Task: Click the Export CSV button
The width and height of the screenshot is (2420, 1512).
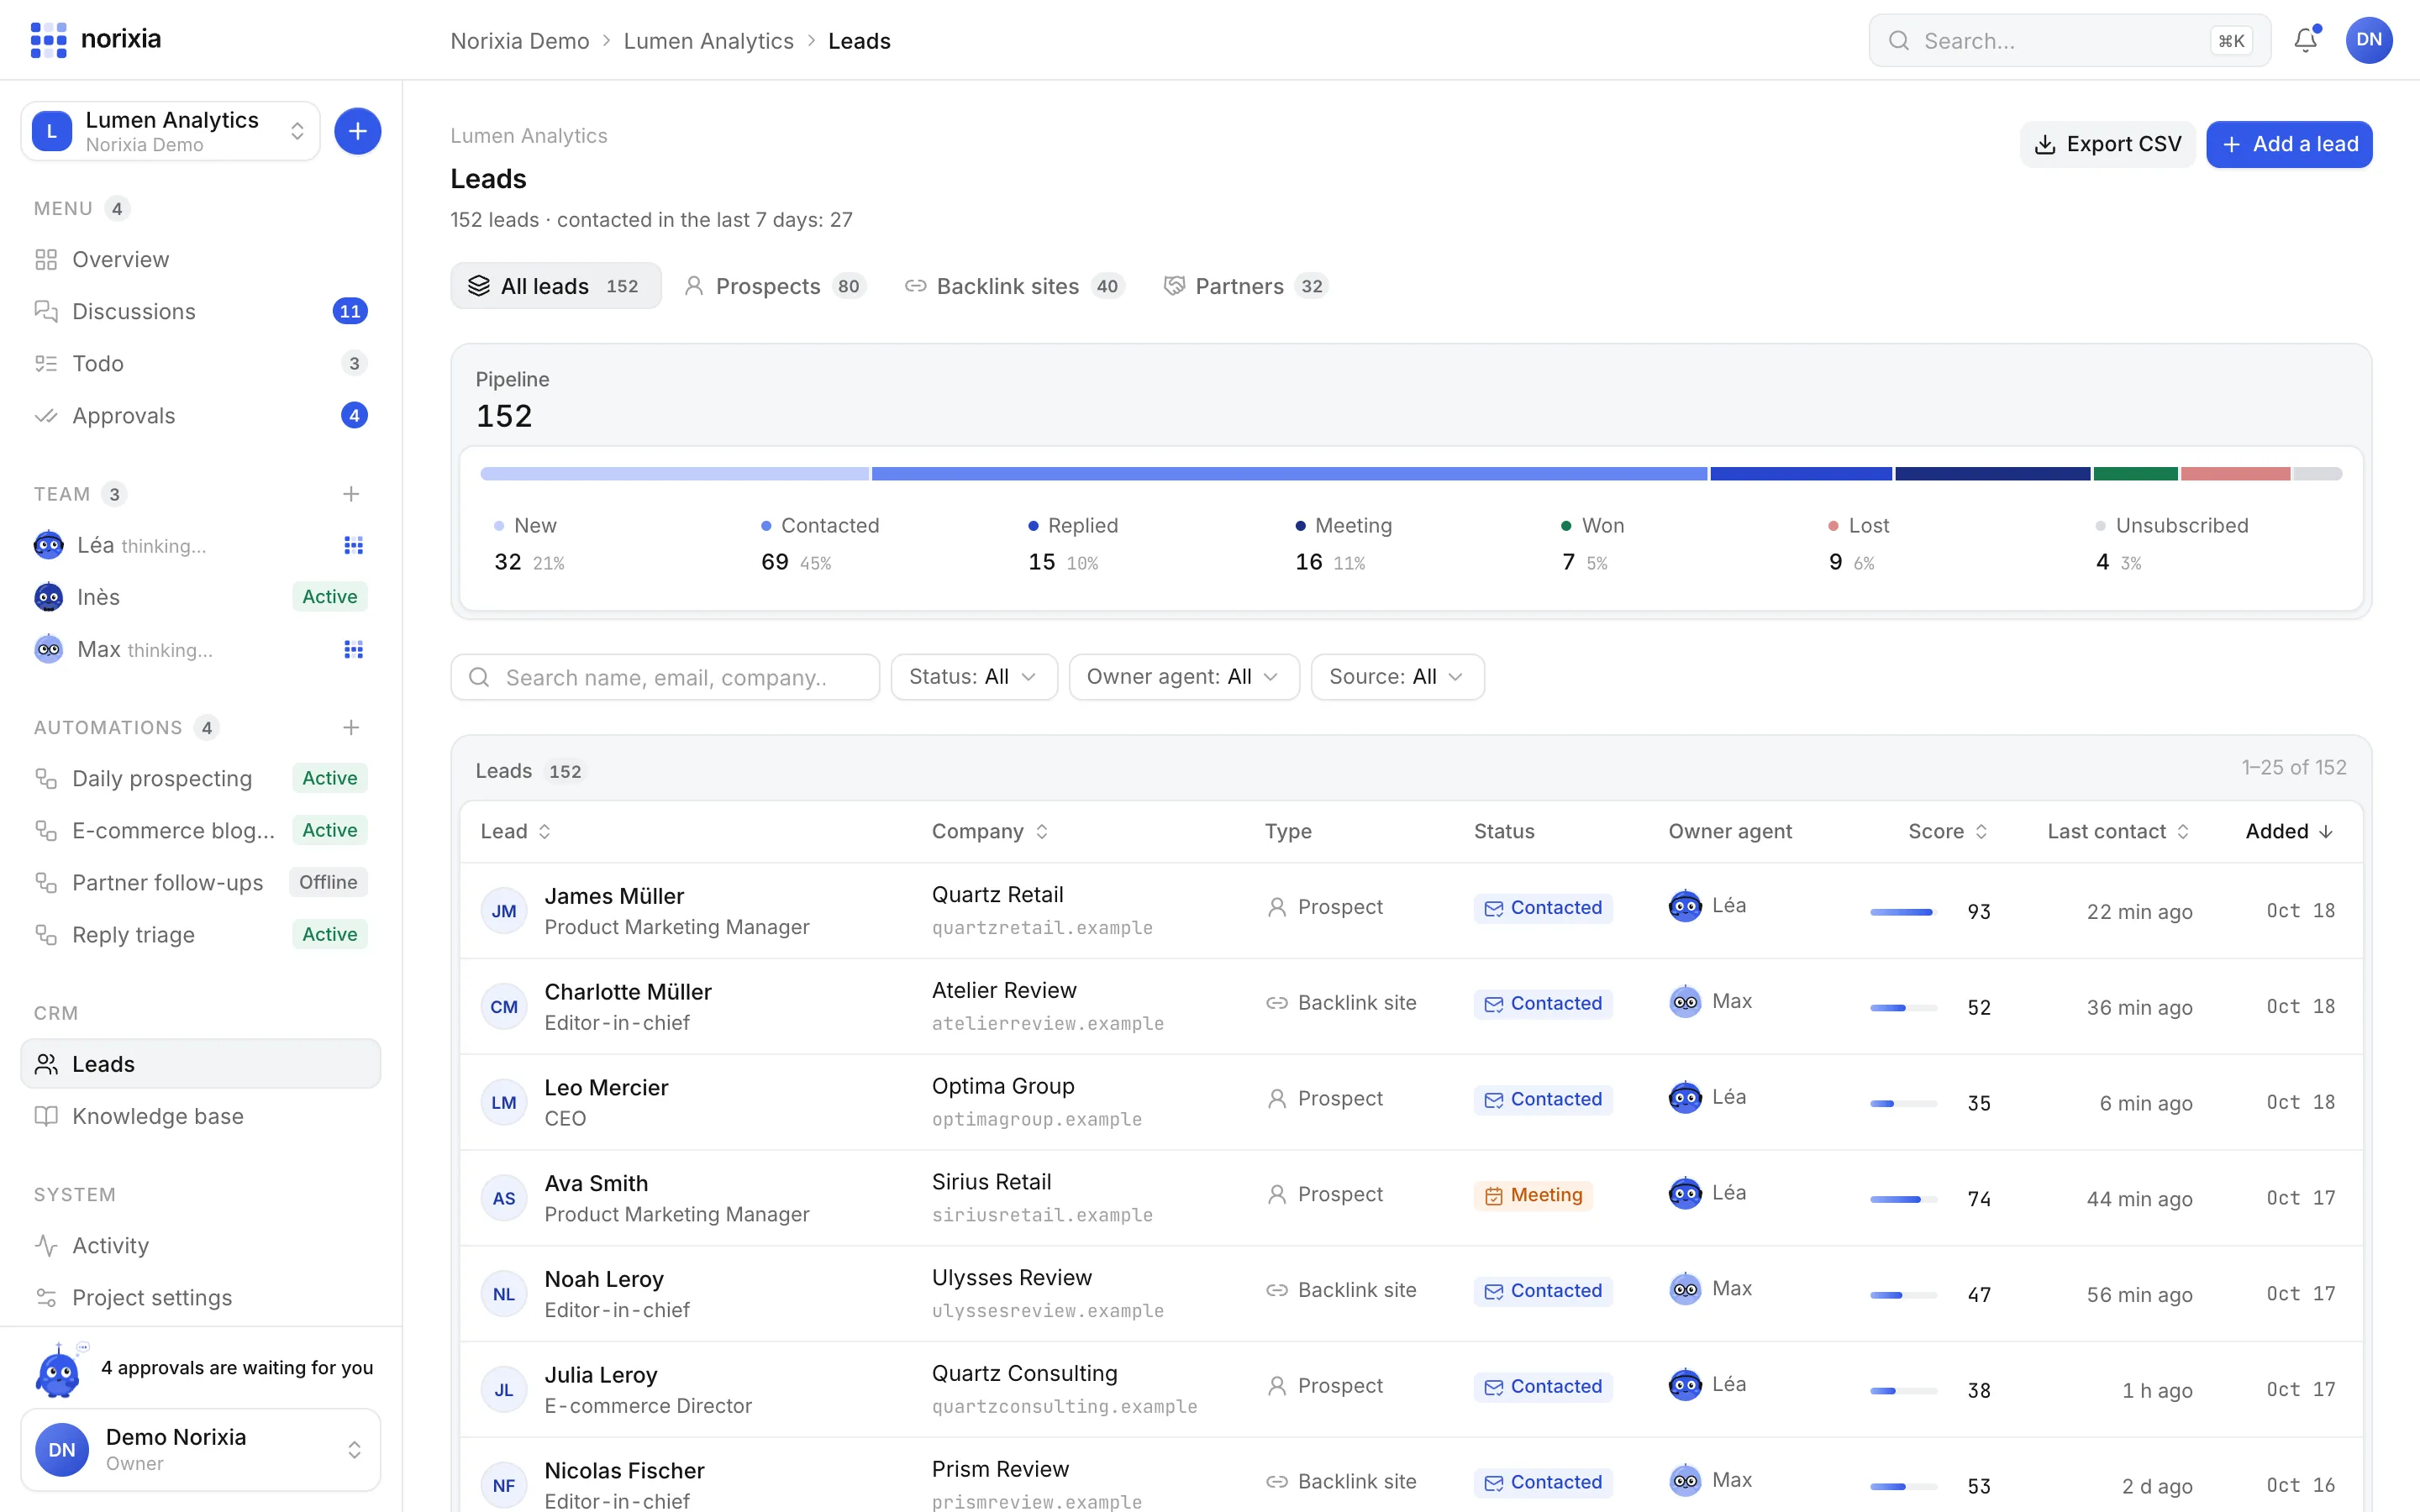Action: pyautogui.click(x=2108, y=144)
